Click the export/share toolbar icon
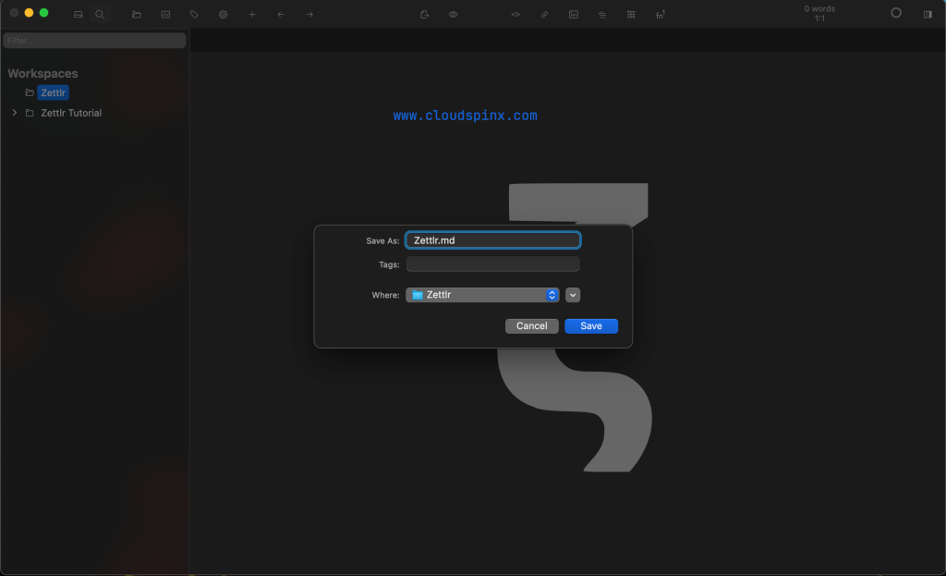Image resolution: width=946 pixels, height=576 pixels. click(425, 15)
